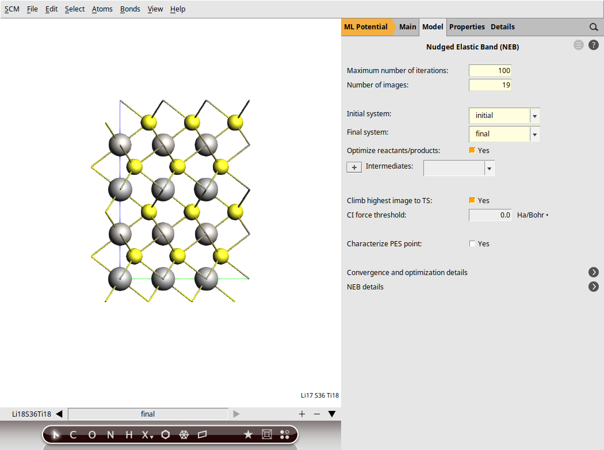
Task: Select the carbon atom tool
Action: (x=72, y=434)
